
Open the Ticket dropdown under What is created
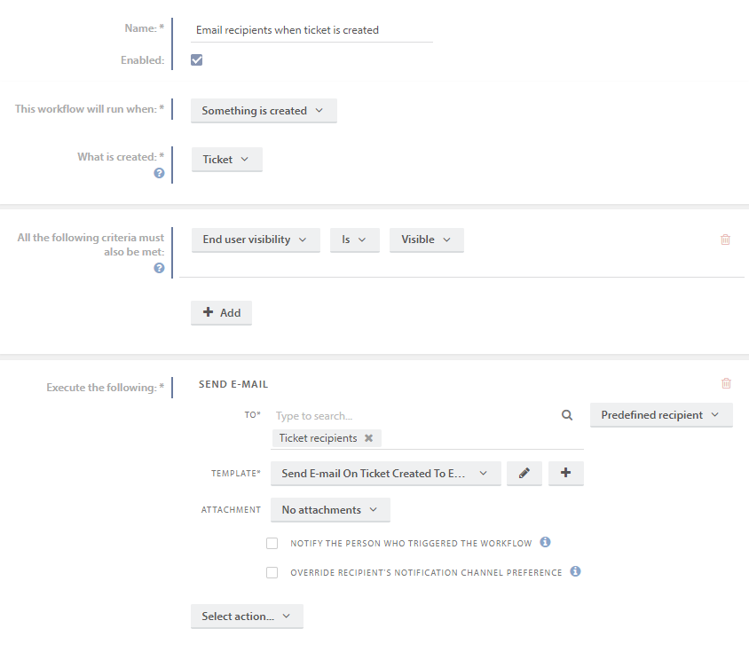coord(226,159)
